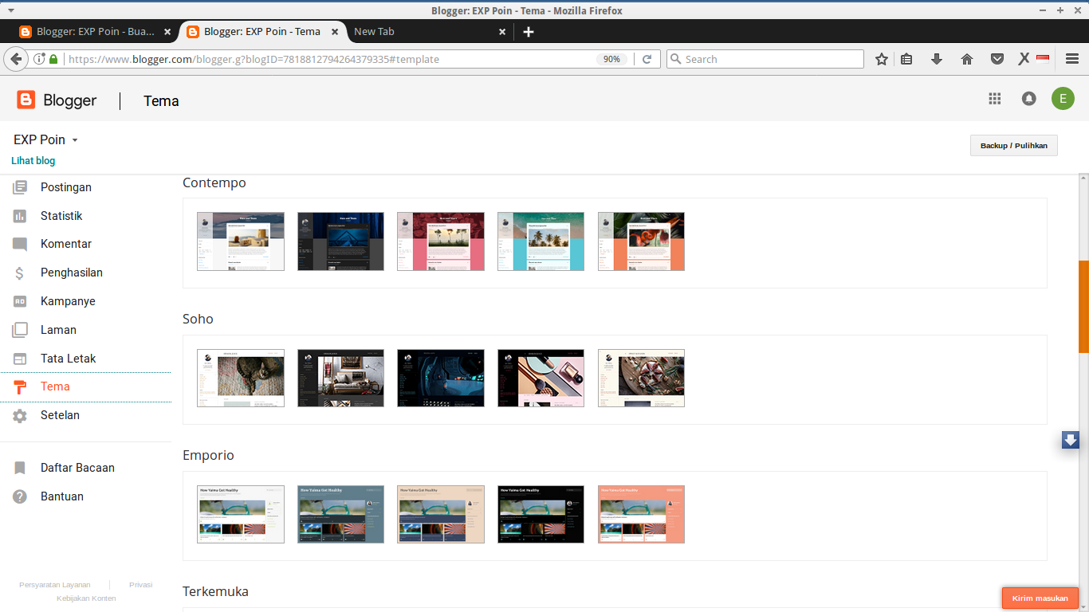Select the Contempo dark theme thumbnail
The height and width of the screenshot is (612, 1089).
click(340, 241)
